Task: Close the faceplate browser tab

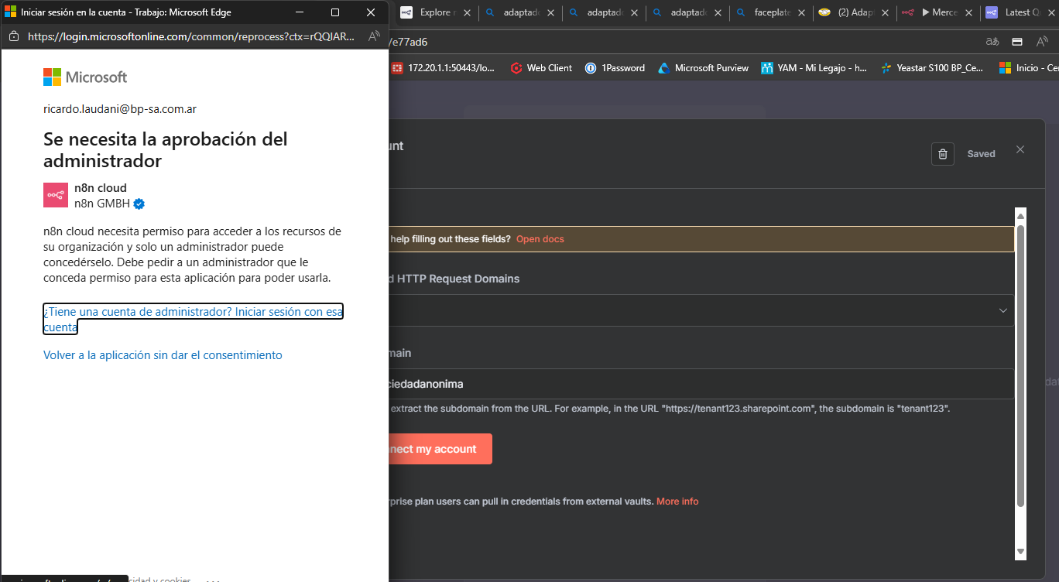Action: click(801, 13)
